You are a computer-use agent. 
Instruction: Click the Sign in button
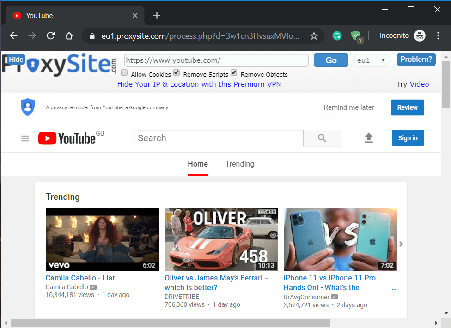pos(408,138)
